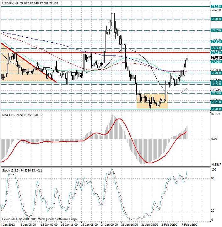This screenshot has width=222, height=227.
Task: Click the MACD 0.3173 scale value
Action: 216,114
